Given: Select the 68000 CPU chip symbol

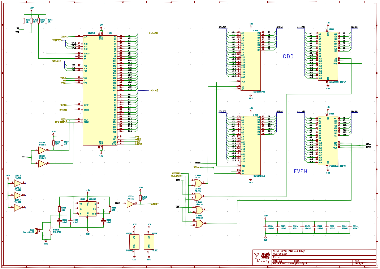Looking at the screenshot, I should click(100, 90).
